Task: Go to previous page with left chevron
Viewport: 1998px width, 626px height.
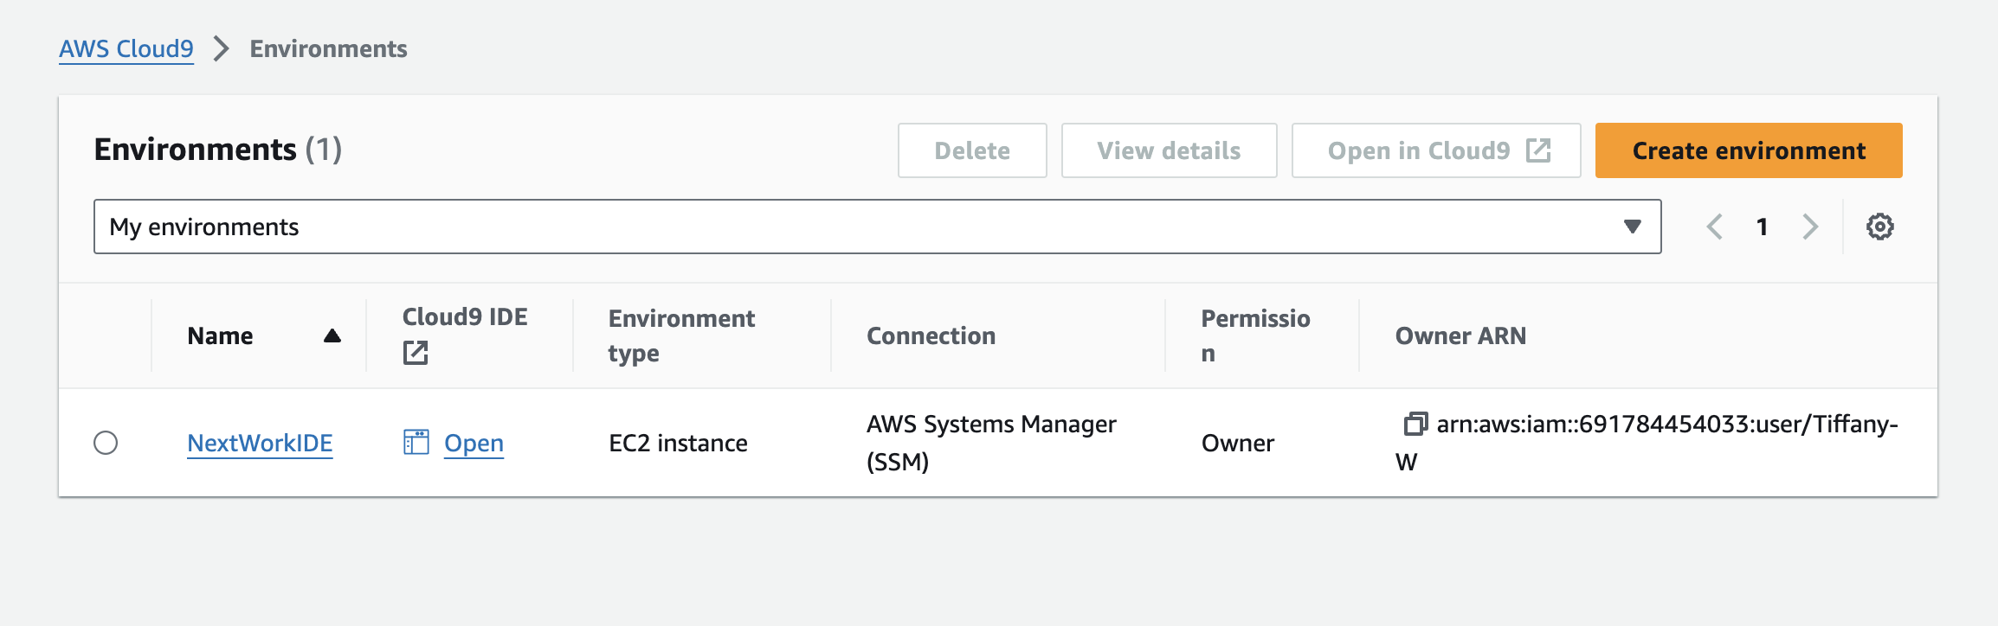Action: pyautogui.click(x=1714, y=227)
